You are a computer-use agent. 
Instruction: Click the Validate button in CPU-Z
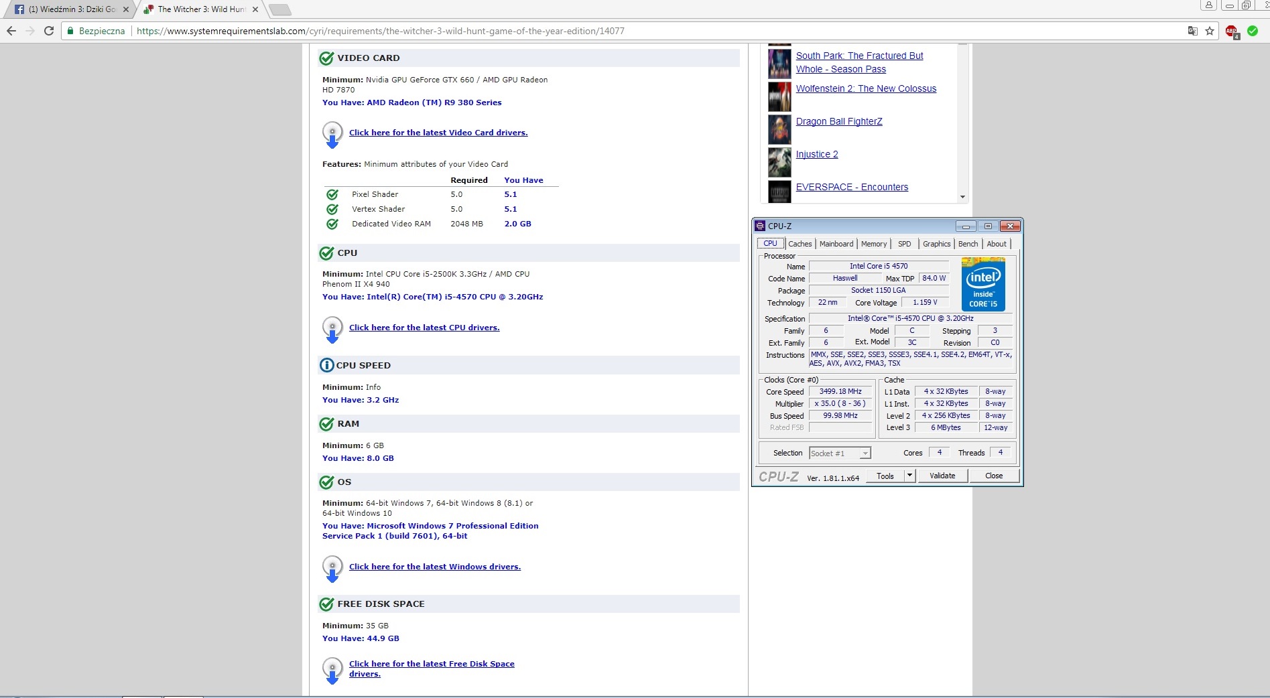click(x=942, y=476)
